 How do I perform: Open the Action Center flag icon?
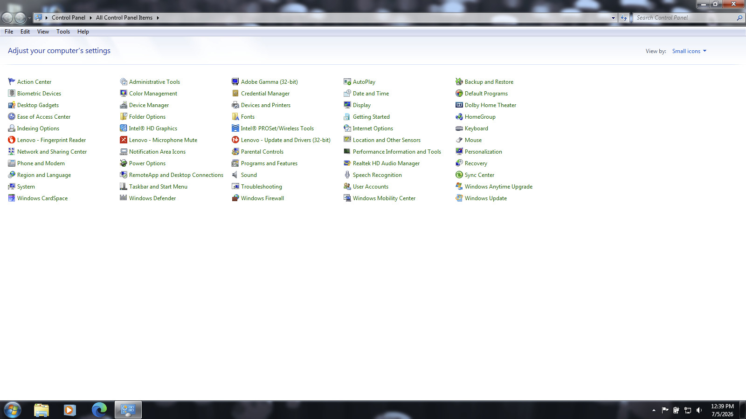point(12,81)
